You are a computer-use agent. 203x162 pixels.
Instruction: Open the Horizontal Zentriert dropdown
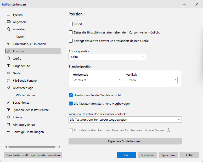point(98,80)
